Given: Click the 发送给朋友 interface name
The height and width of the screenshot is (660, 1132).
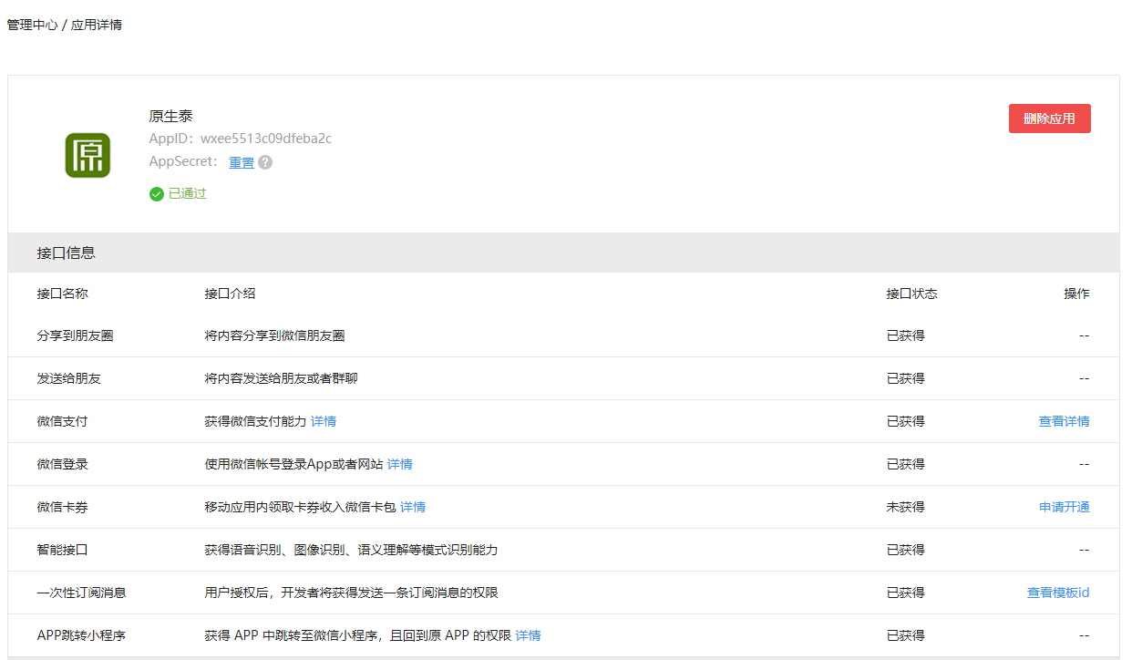Looking at the screenshot, I should [x=69, y=378].
